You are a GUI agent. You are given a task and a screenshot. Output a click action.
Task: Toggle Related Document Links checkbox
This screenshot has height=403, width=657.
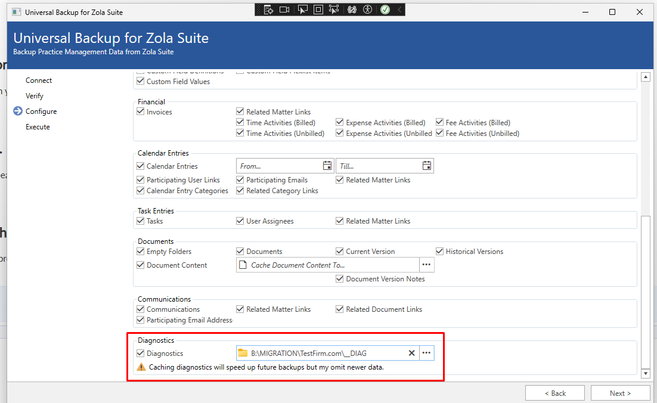point(340,309)
